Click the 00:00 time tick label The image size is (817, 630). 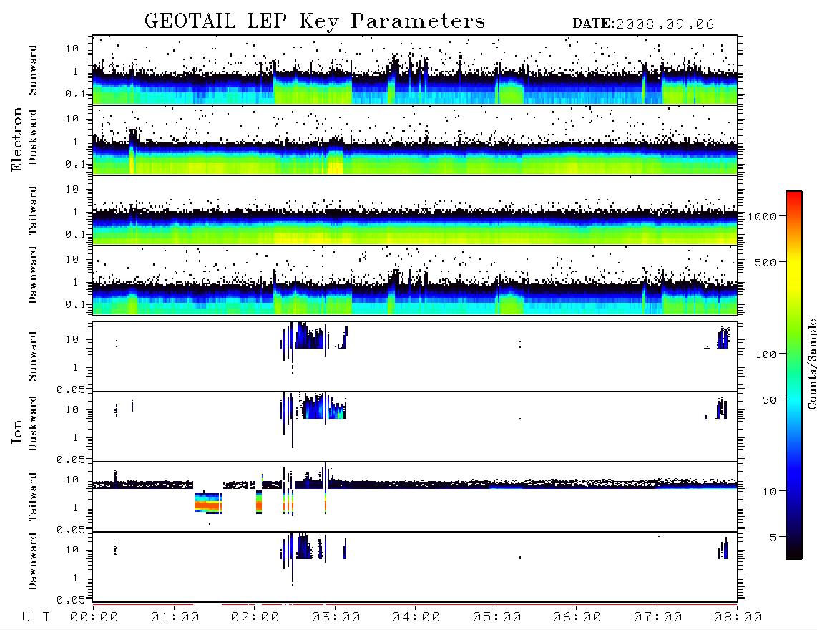click(94, 617)
